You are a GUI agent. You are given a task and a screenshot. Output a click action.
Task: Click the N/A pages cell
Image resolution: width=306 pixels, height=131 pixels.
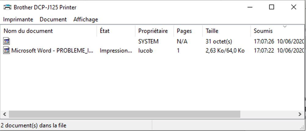point(182,41)
